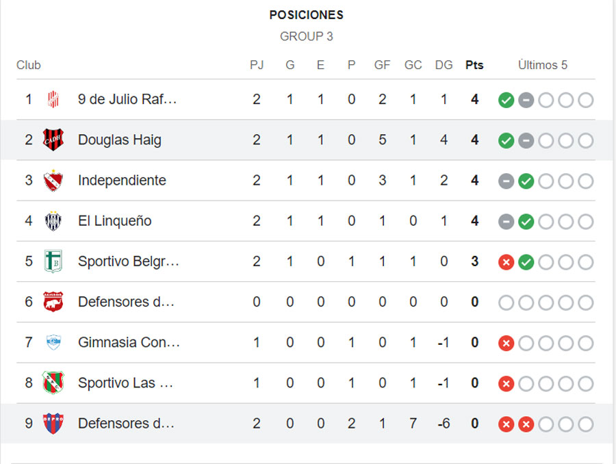Click the Últimos 5 column header

click(x=543, y=65)
